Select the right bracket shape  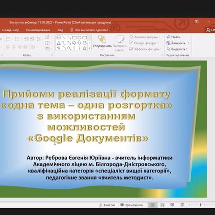[x=79, y=48]
